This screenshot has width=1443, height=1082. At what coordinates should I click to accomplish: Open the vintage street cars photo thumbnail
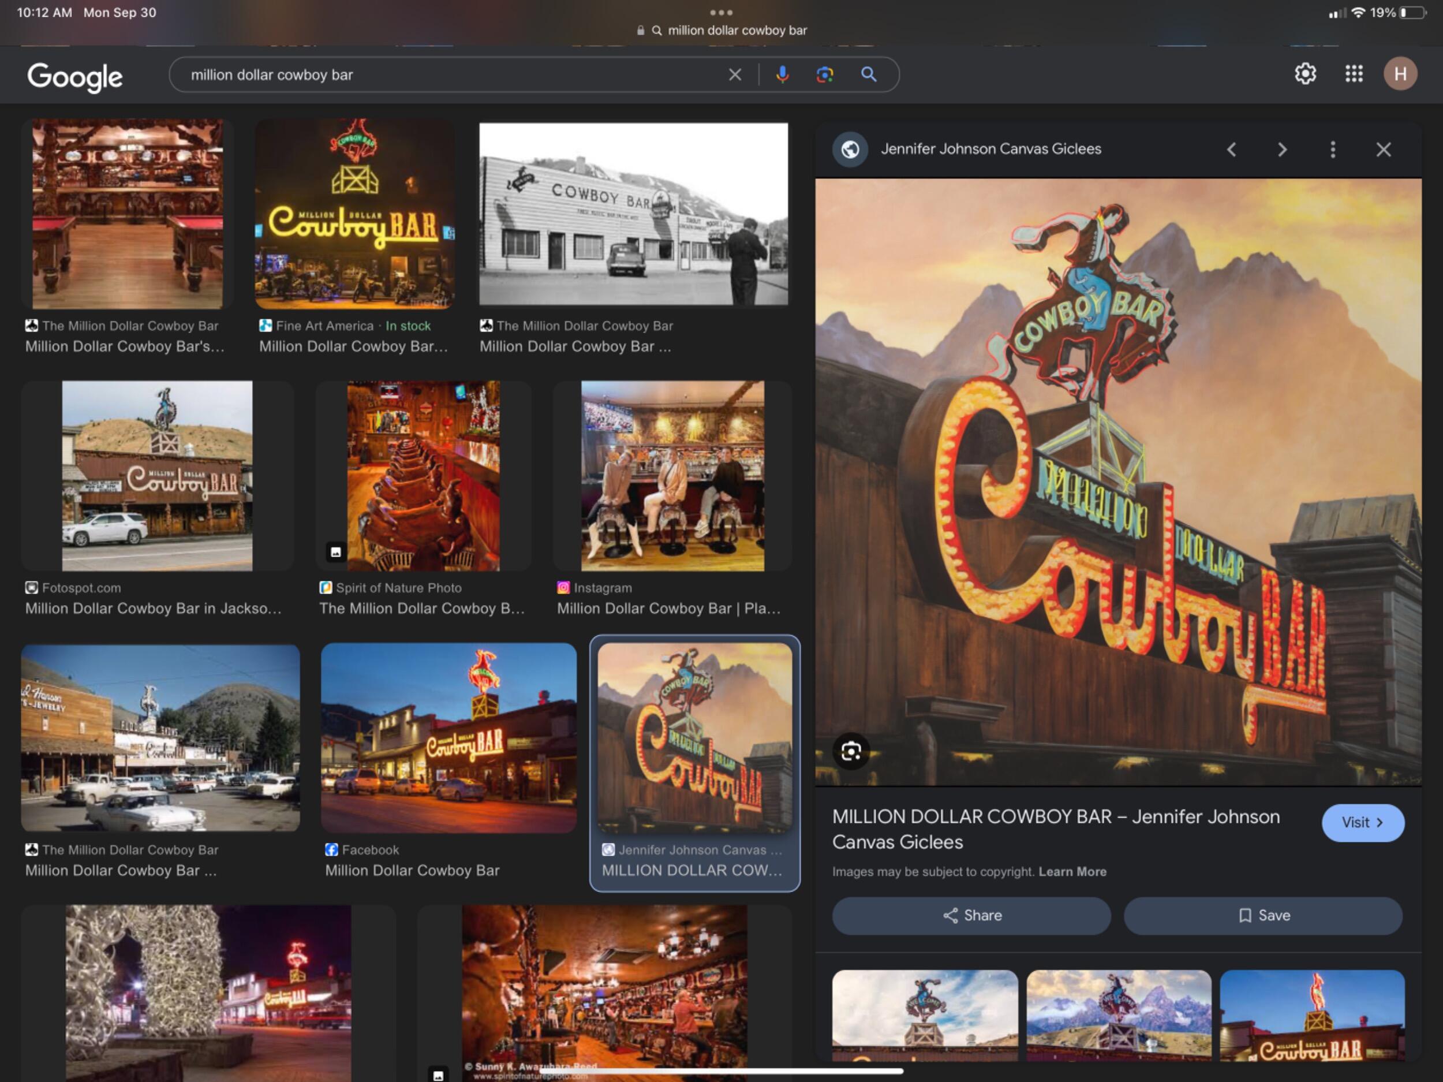160,737
